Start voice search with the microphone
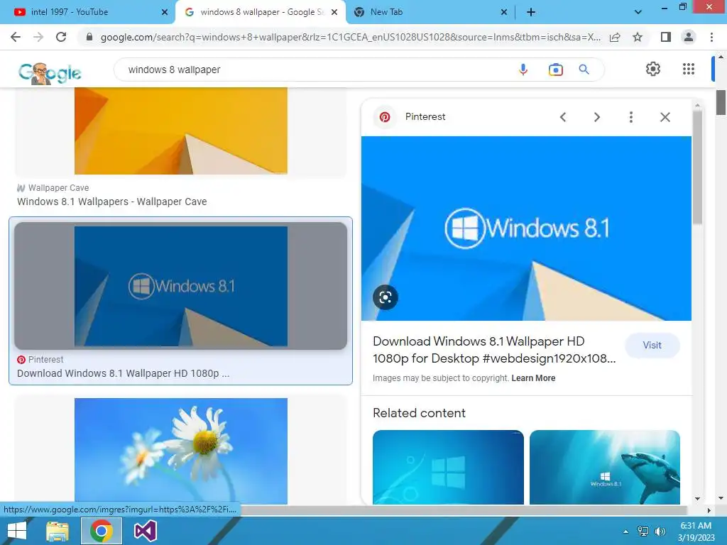Viewport: 727px width, 545px height. [523, 70]
